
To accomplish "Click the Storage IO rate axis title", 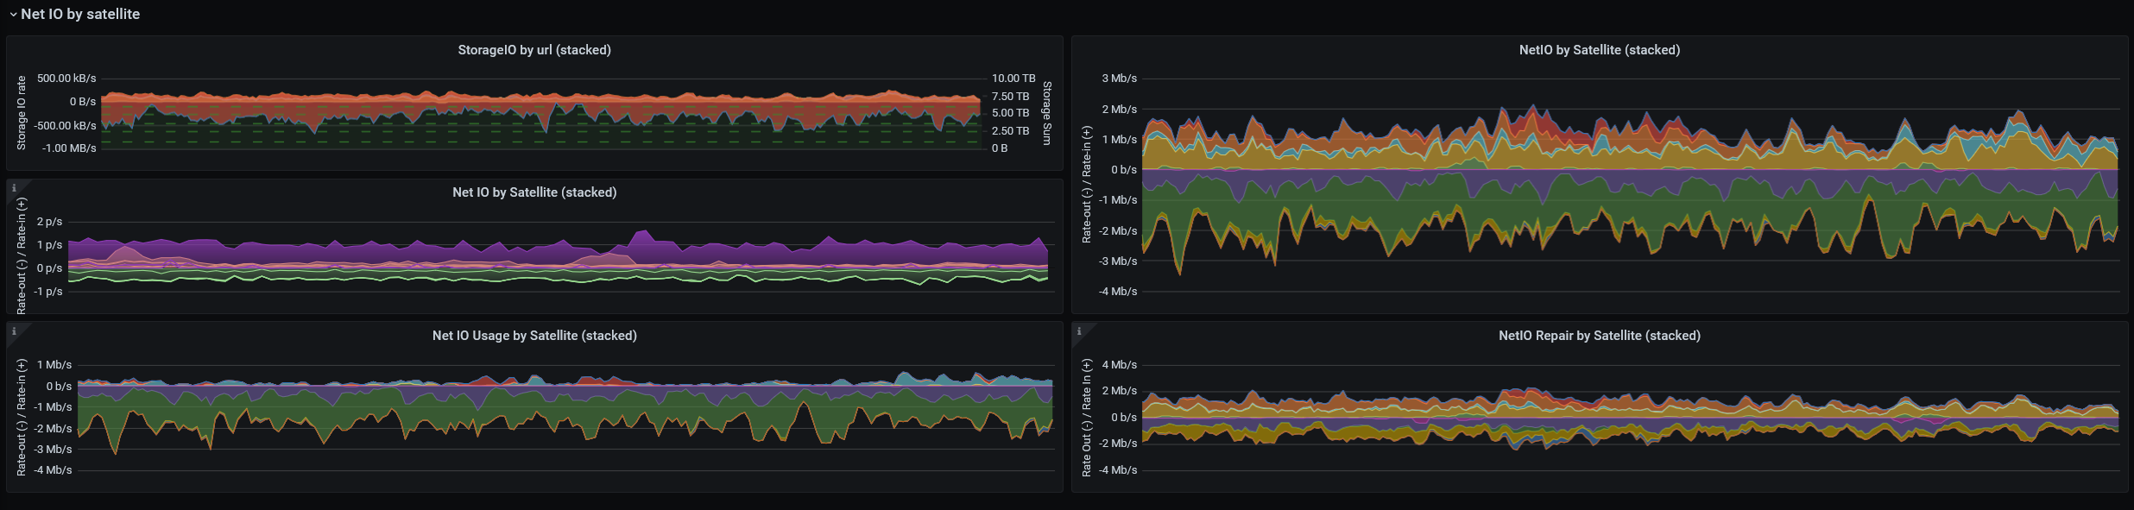I will click(x=22, y=113).
